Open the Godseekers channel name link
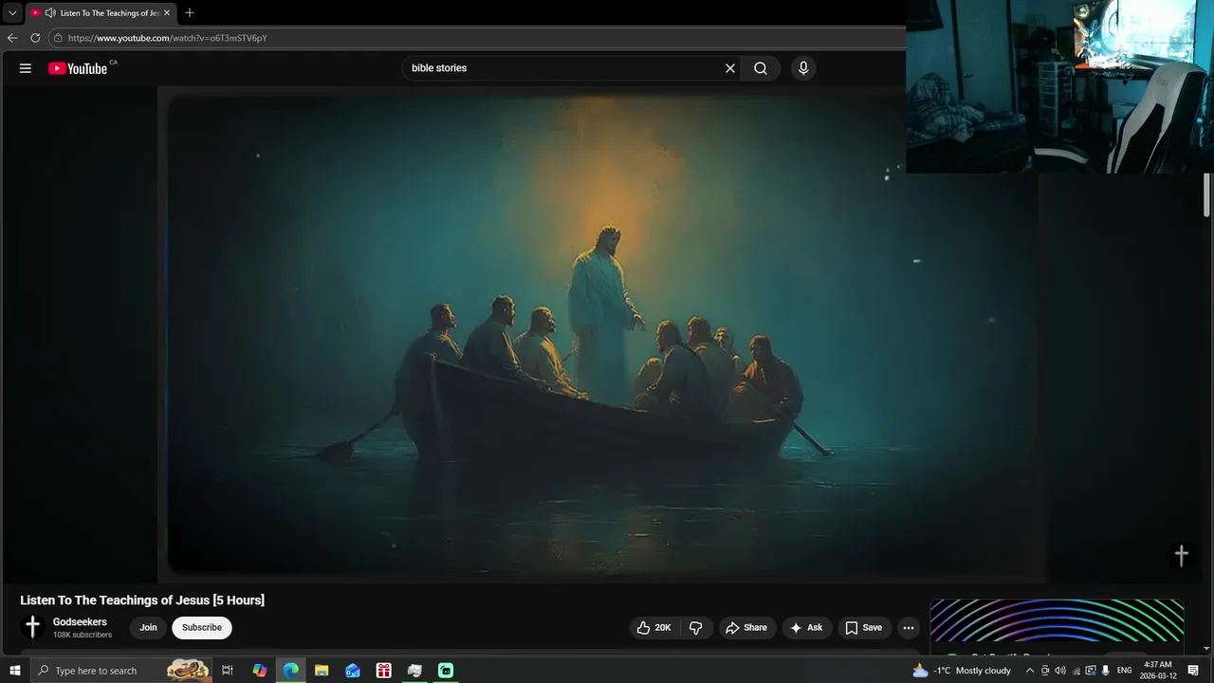The width and height of the screenshot is (1214, 683). click(80, 622)
